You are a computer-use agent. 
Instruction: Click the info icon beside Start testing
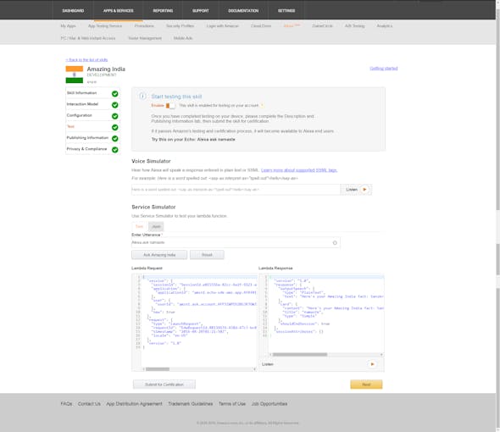coord(142,97)
